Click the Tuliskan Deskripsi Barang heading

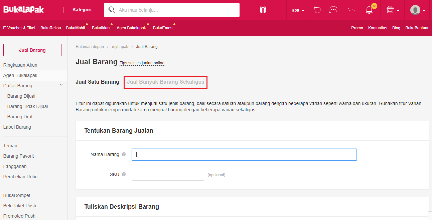122,207
